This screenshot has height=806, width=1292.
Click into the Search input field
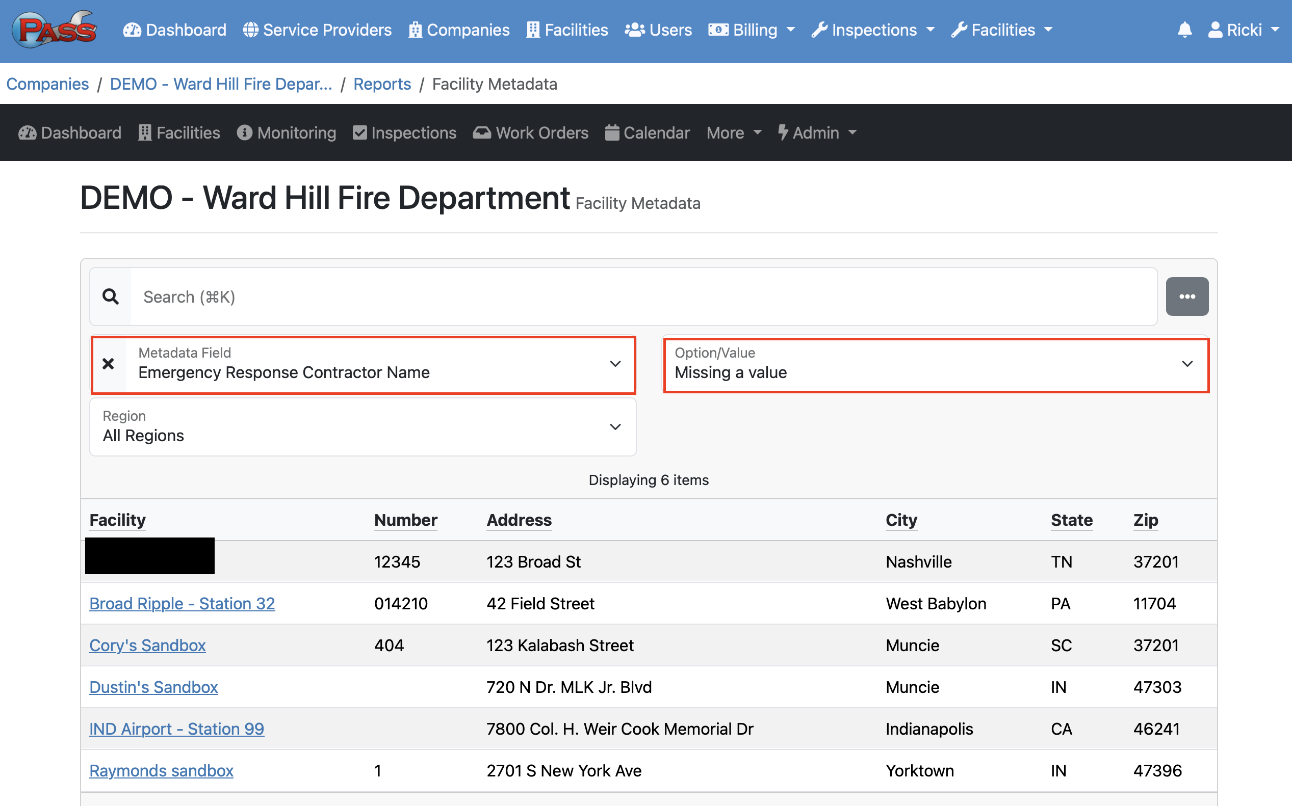[640, 297]
